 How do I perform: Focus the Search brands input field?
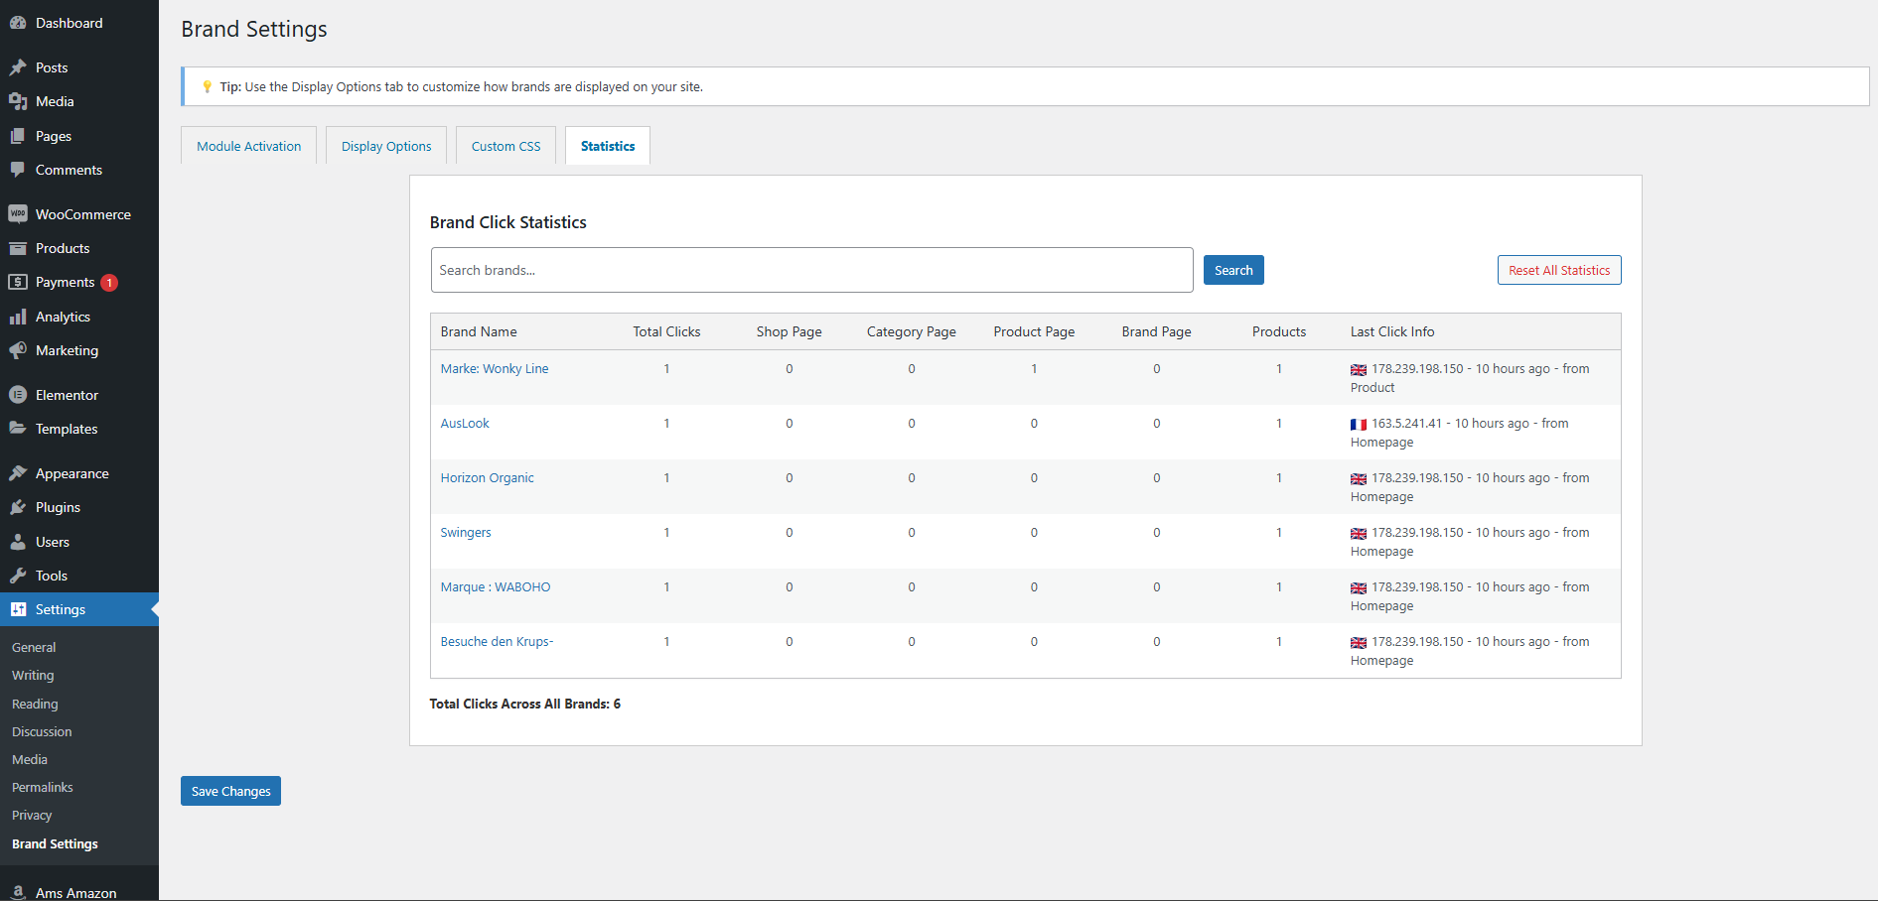(811, 270)
